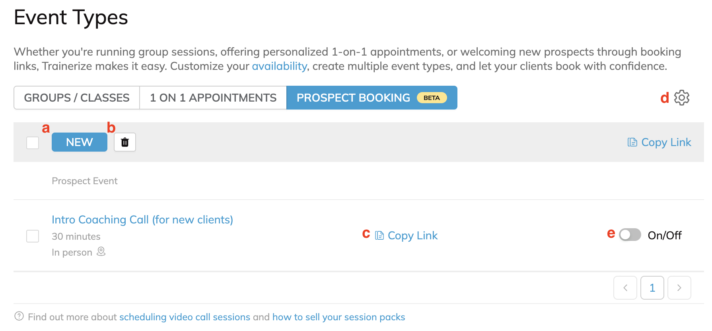Viewport: 712px width, 331px height.
Task: Check the select-all checkbox in header row
Action: coord(33,142)
